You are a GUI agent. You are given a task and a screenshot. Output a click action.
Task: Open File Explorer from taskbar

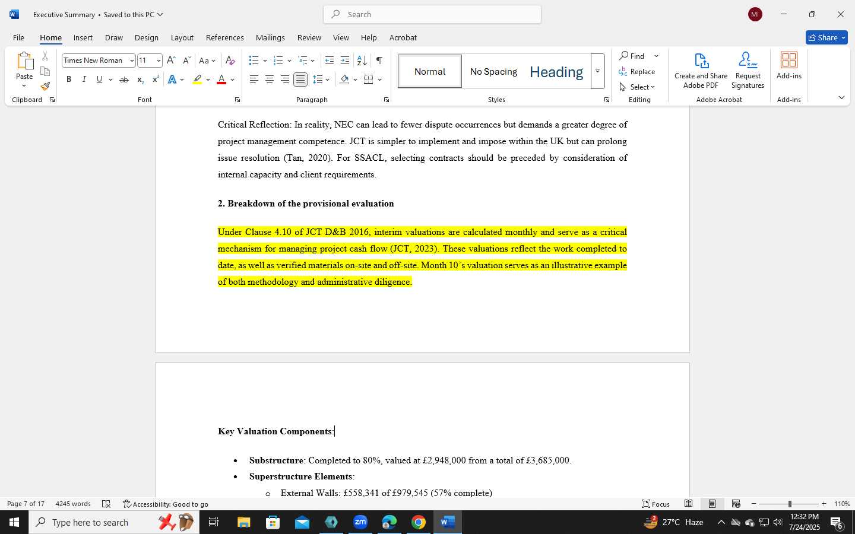(244, 522)
